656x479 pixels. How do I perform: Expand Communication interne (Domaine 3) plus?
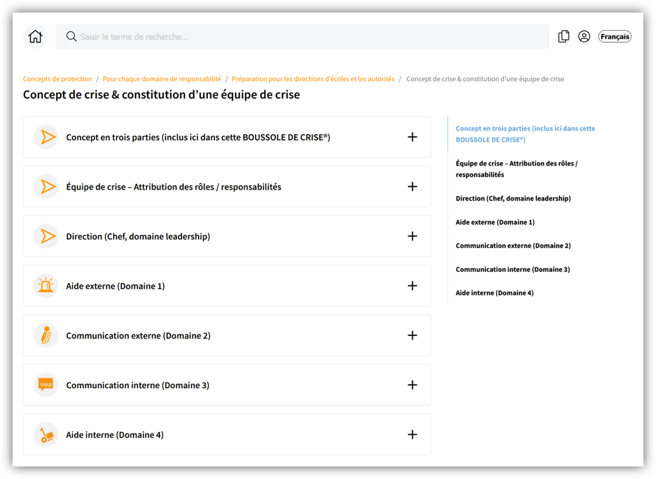point(413,385)
